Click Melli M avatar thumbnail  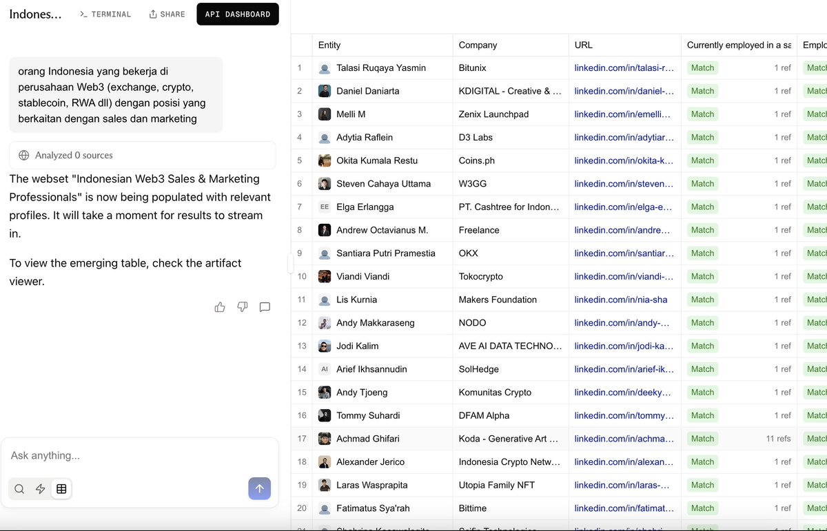325,114
